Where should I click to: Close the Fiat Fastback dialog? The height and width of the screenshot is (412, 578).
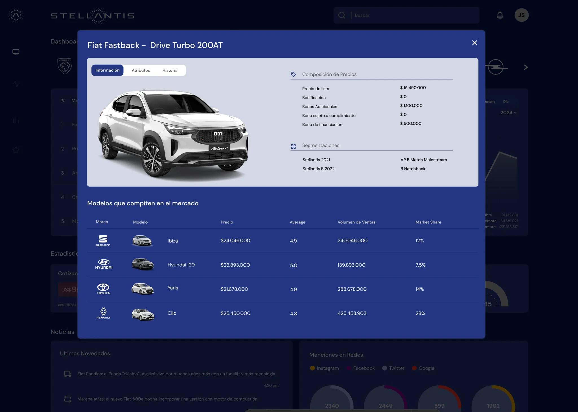coord(474,43)
